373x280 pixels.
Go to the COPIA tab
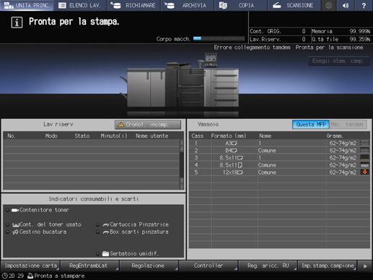241,5
